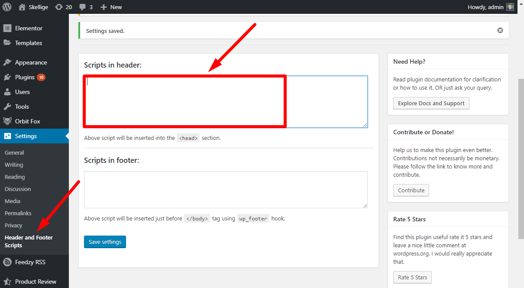Open General settings submenu item

pos(14,152)
